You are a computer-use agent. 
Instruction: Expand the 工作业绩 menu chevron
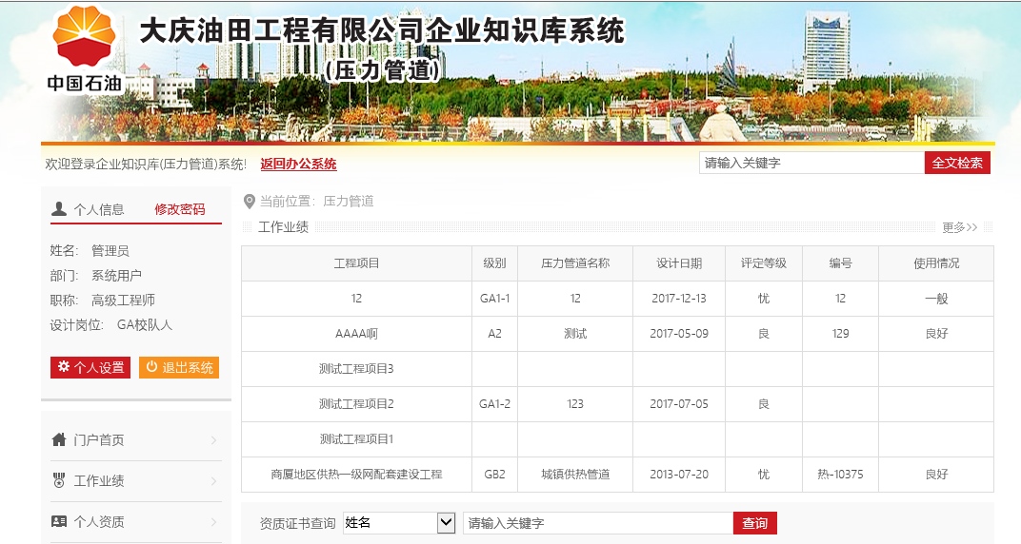[x=213, y=481]
